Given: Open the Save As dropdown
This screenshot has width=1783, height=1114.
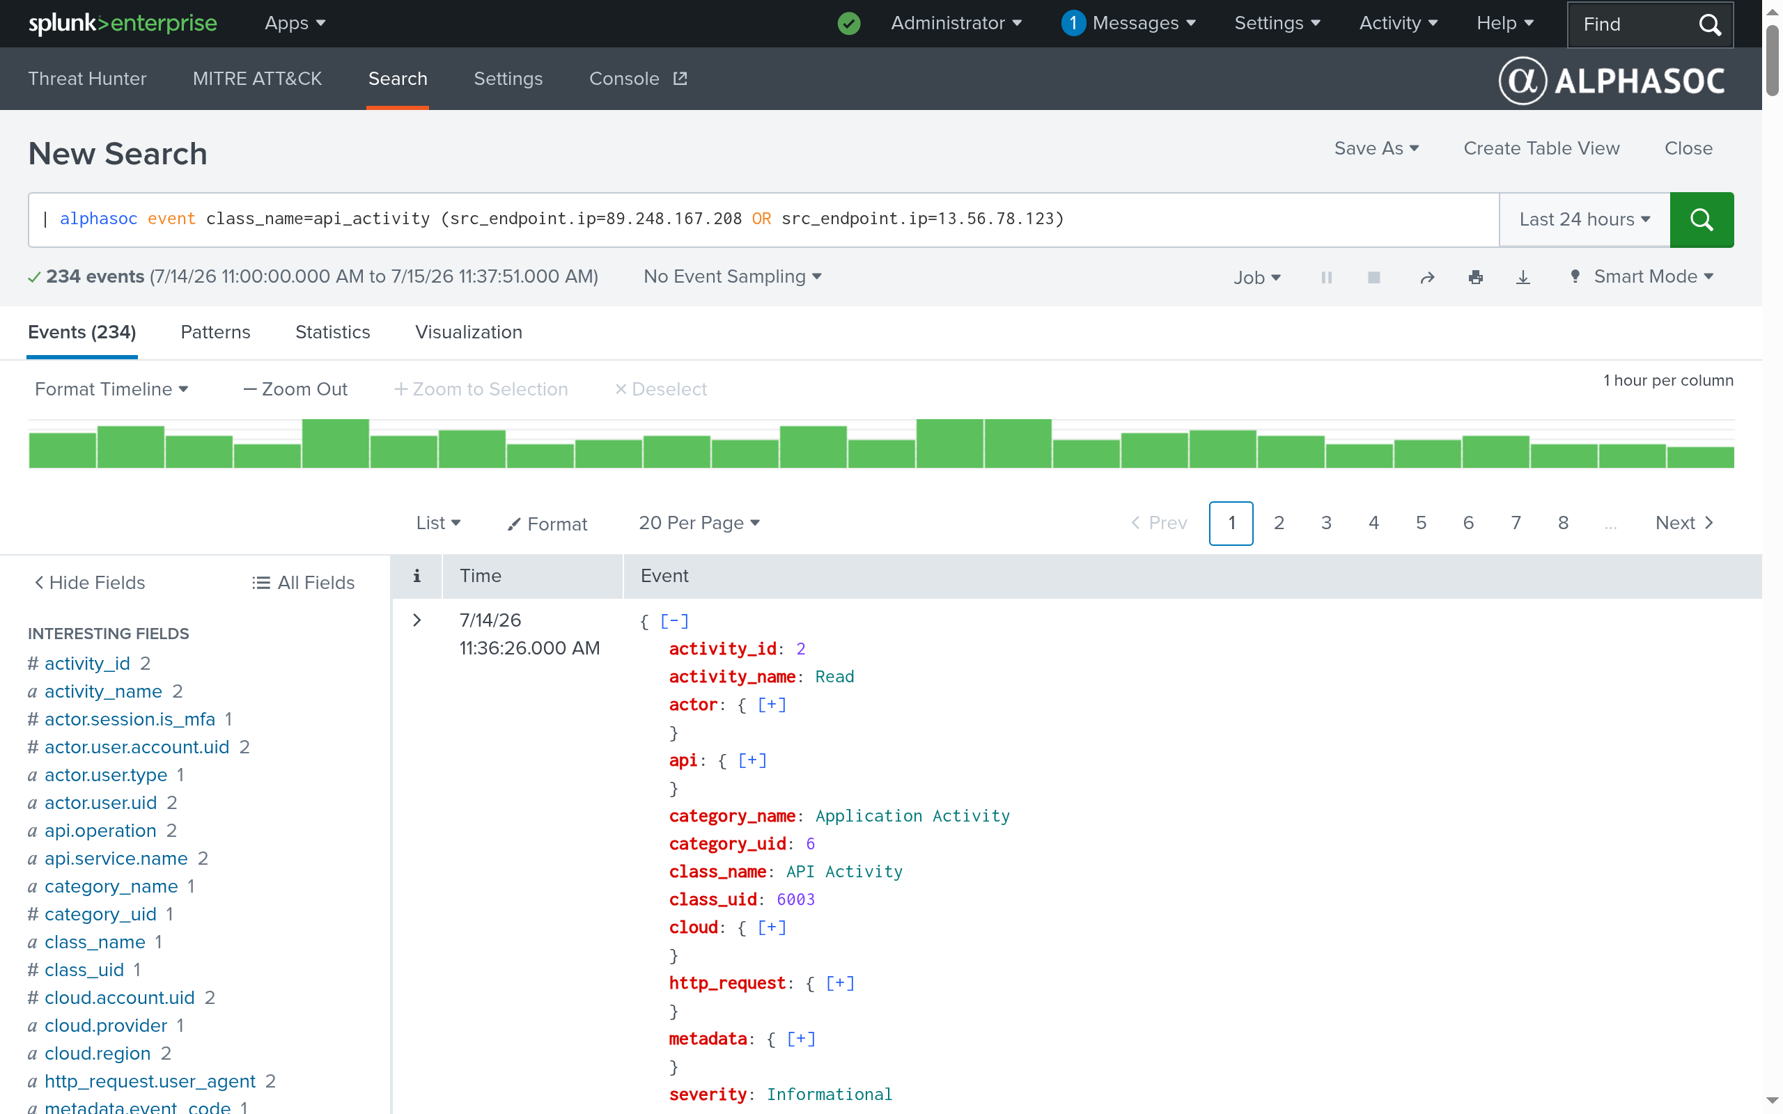Looking at the screenshot, I should (1376, 148).
